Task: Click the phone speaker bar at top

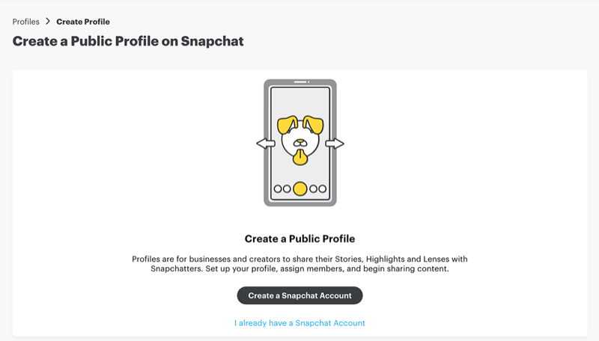Action: point(300,82)
